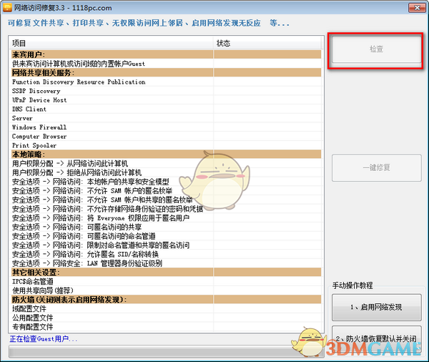Image resolution: width=429 pixels, height=362 pixels.
Task: Click the progress bar at bottom
Action: pos(167,351)
